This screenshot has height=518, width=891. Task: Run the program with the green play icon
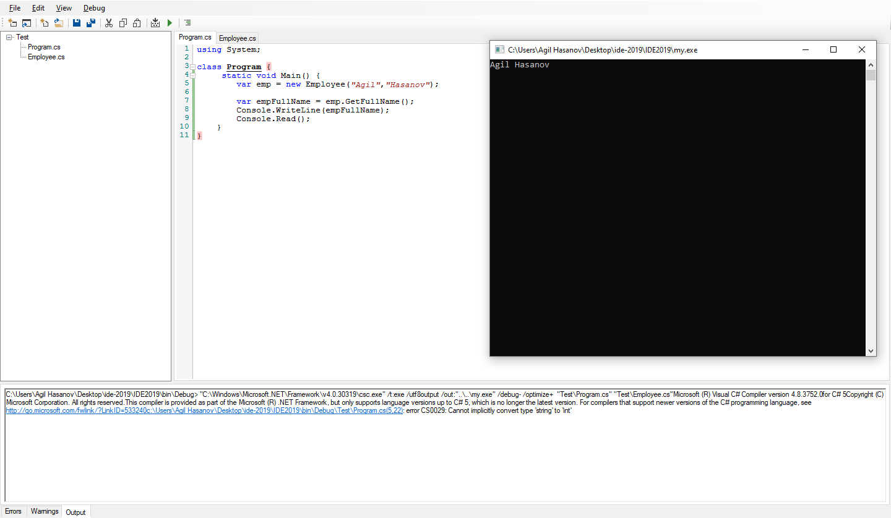coord(169,23)
